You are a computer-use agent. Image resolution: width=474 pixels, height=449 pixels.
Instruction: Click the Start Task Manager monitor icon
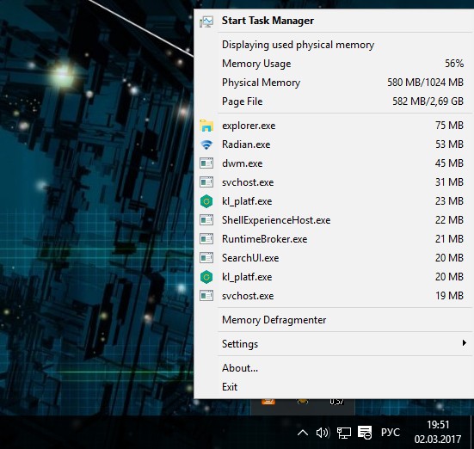[206, 22]
